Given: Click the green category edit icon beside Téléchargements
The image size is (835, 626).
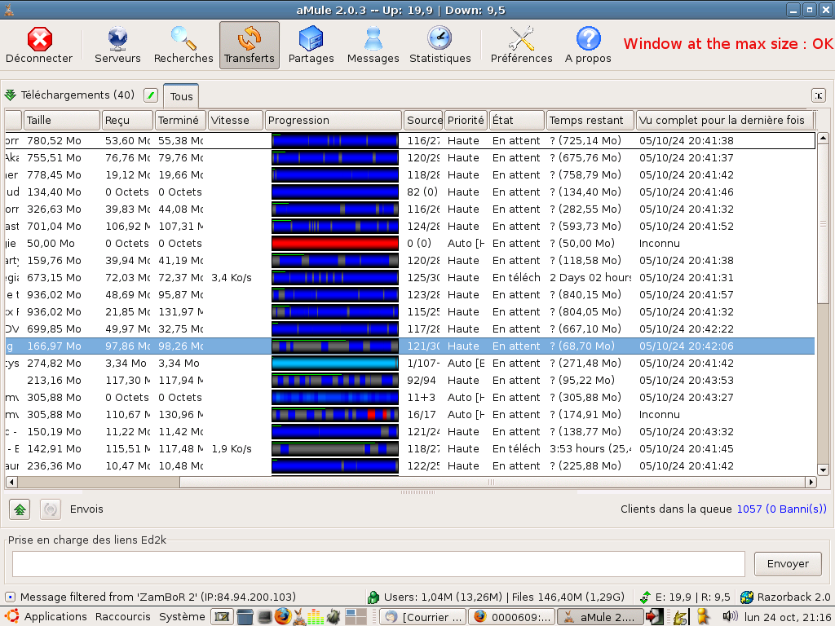Looking at the screenshot, I should (x=150, y=95).
